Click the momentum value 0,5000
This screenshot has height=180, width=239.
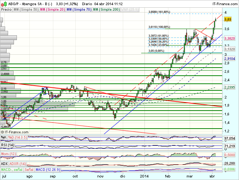229,155
